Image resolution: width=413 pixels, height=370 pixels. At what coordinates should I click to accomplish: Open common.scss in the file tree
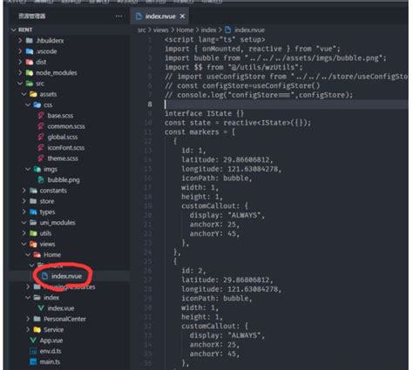coord(66,126)
